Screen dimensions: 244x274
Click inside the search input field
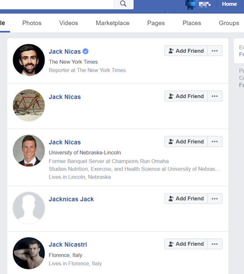(x=56, y=4)
